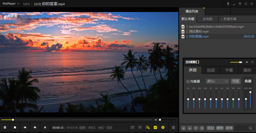
Task: Click the Stop playback button
Action: pos(15,127)
